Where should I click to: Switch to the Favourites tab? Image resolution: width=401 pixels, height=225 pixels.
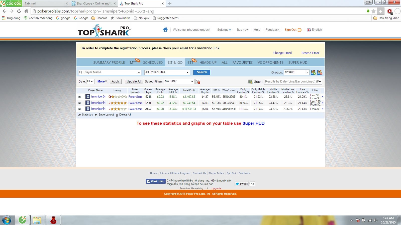point(242,62)
